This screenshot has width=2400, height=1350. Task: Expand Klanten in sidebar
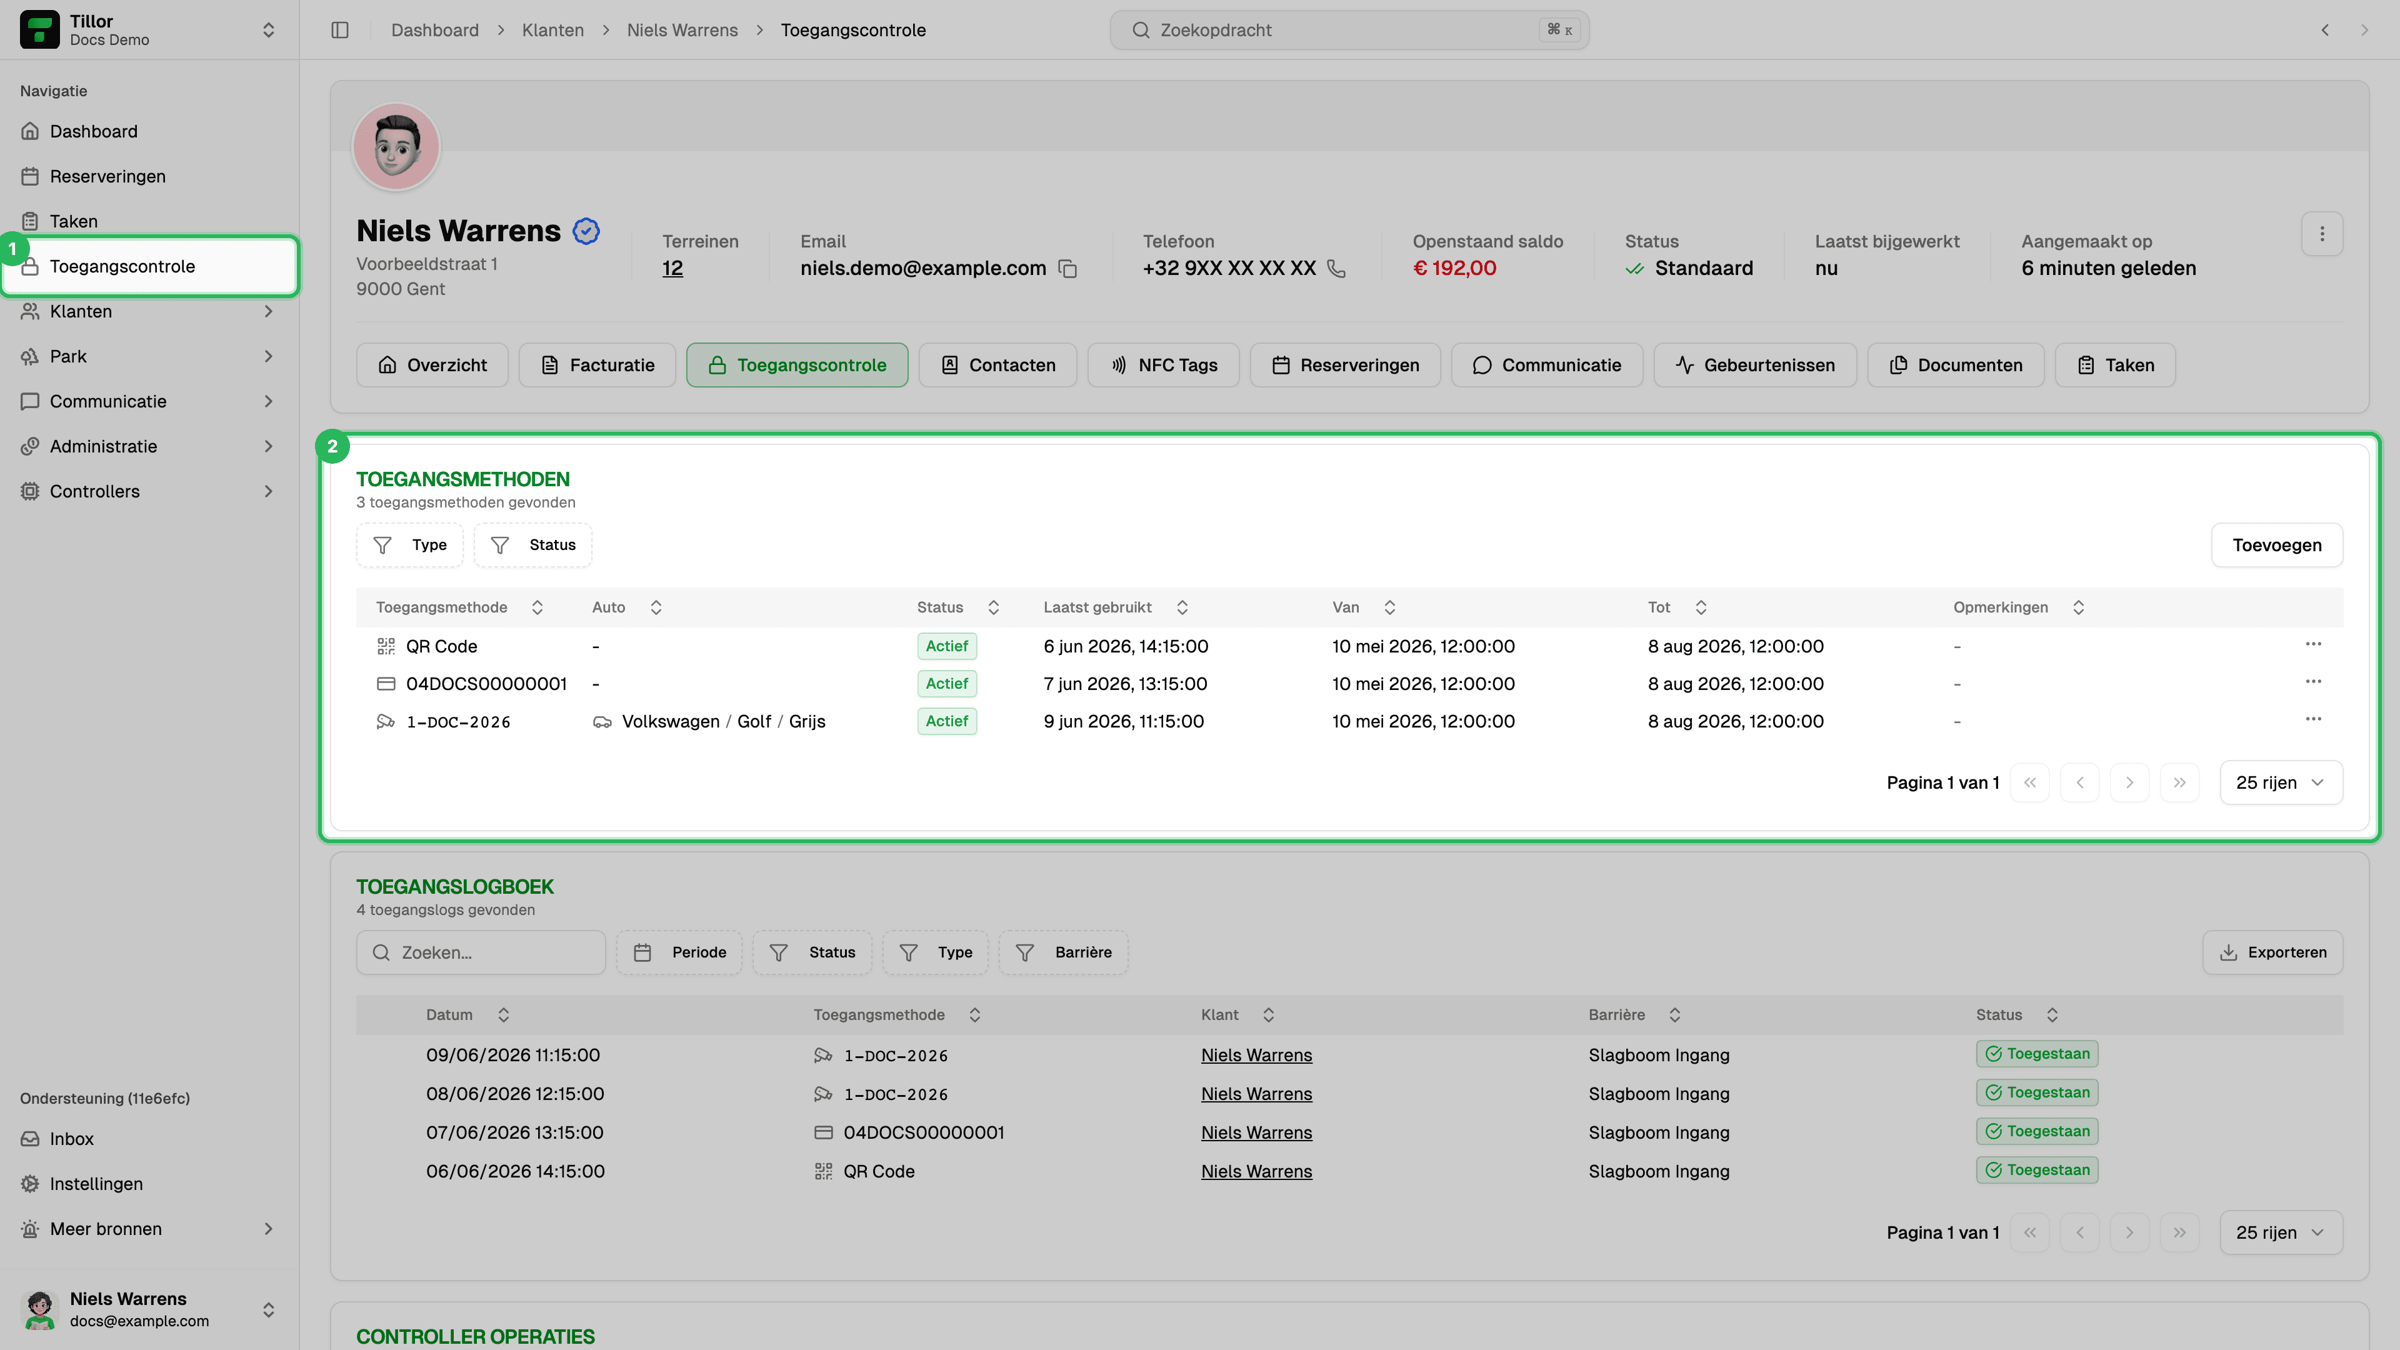click(x=268, y=311)
